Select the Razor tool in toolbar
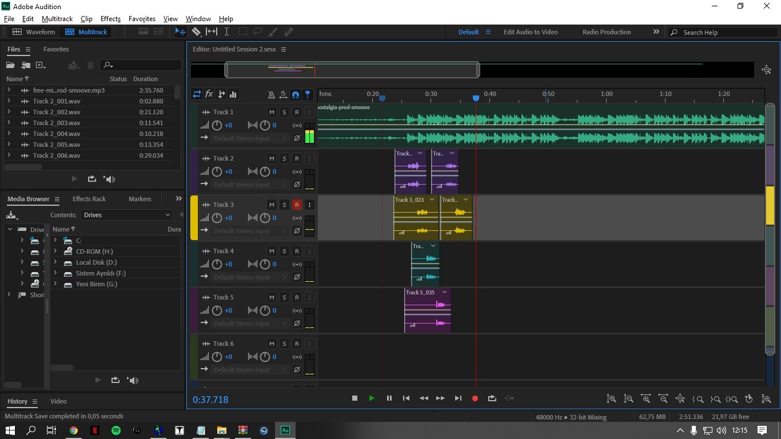This screenshot has width=781, height=439. coord(196,32)
